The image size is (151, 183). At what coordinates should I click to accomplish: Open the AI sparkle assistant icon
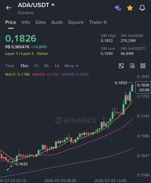tap(118, 8)
